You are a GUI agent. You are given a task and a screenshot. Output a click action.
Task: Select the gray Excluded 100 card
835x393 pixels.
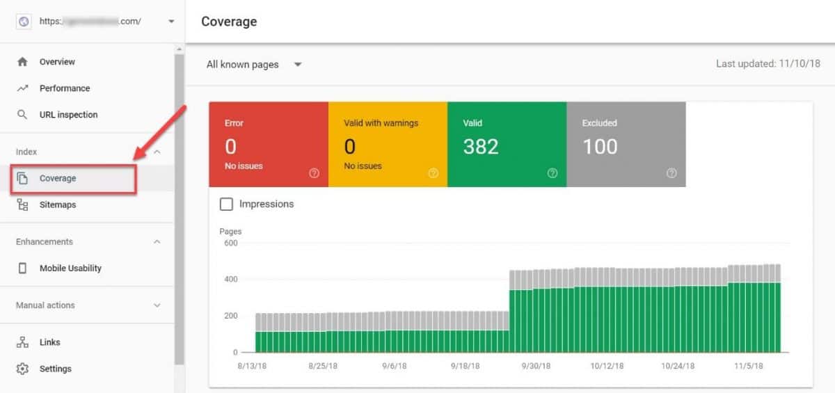pos(626,145)
